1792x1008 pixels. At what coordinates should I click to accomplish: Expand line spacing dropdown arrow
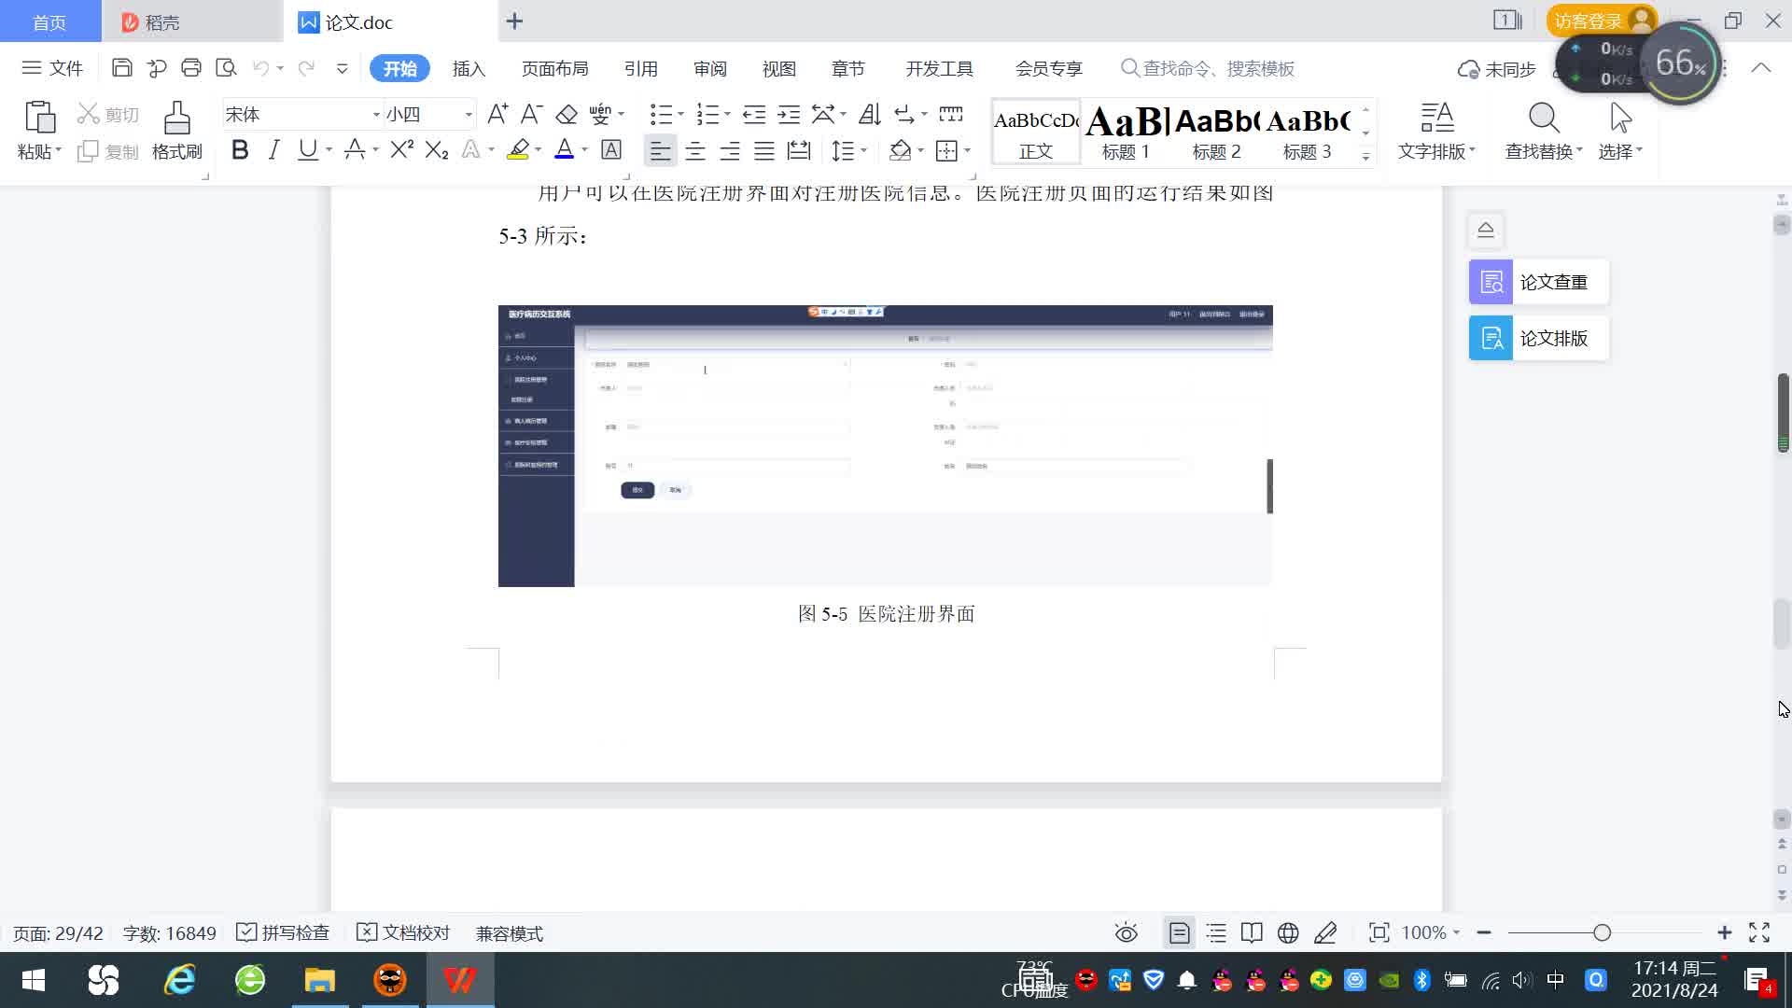pyautogui.click(x=864, y=150)
